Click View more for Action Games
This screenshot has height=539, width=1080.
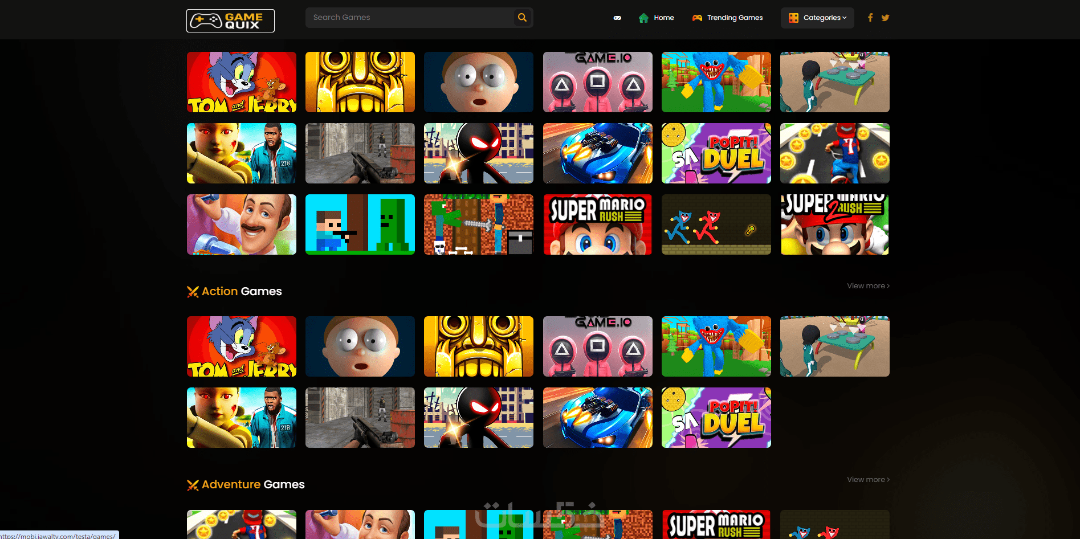(868, 286)
